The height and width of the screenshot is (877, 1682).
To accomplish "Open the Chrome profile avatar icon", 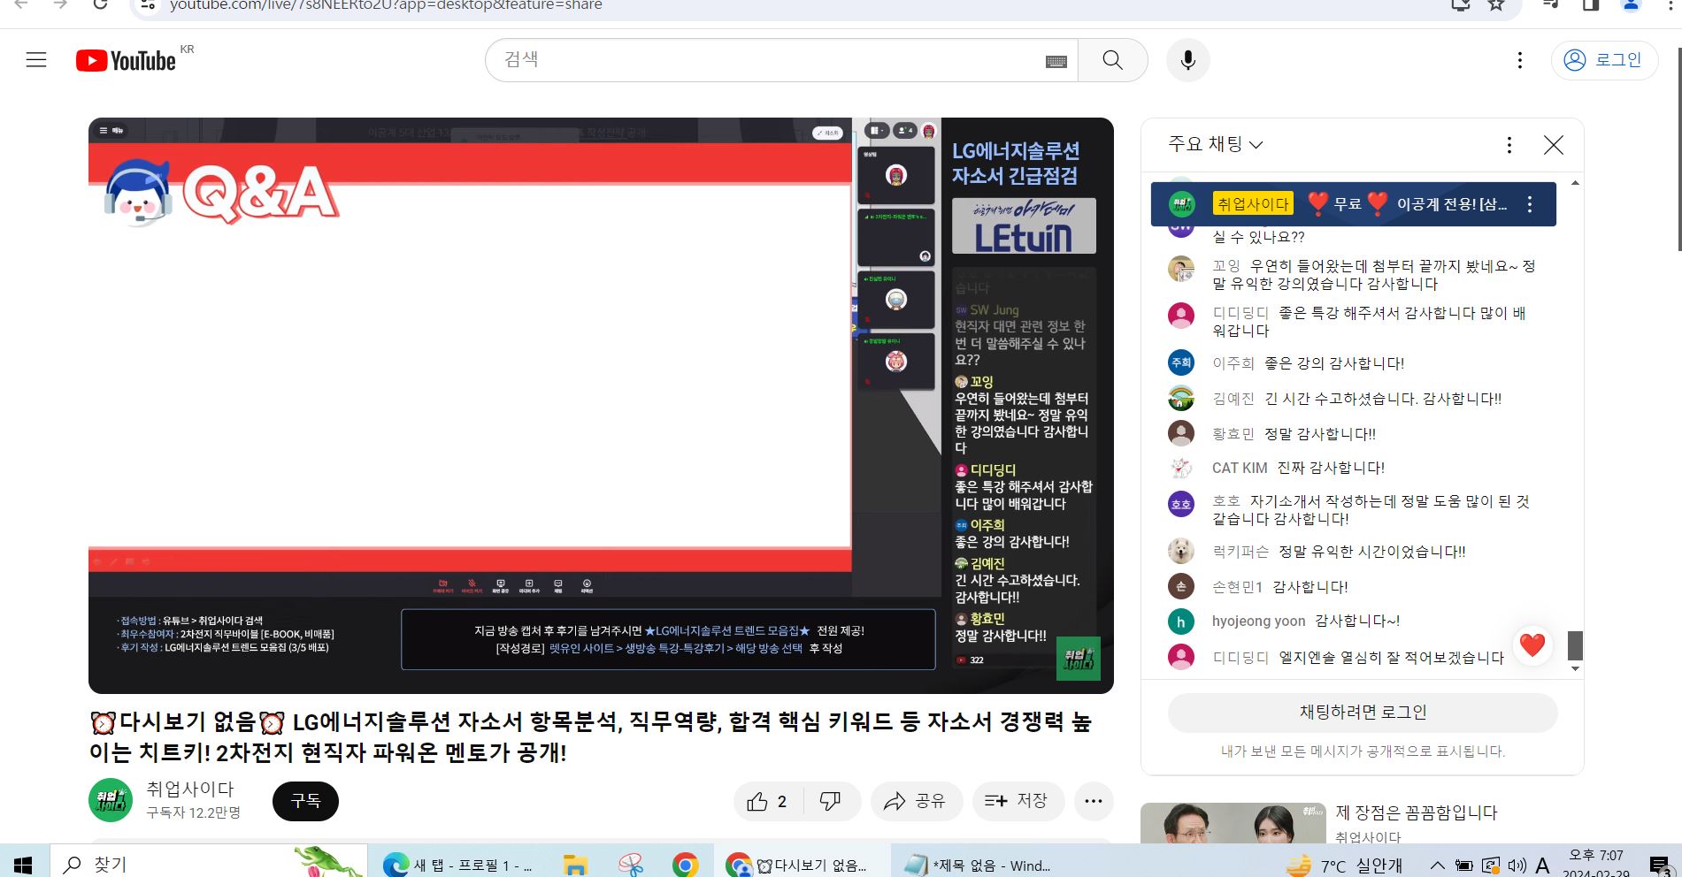I will pos(1631,5).
